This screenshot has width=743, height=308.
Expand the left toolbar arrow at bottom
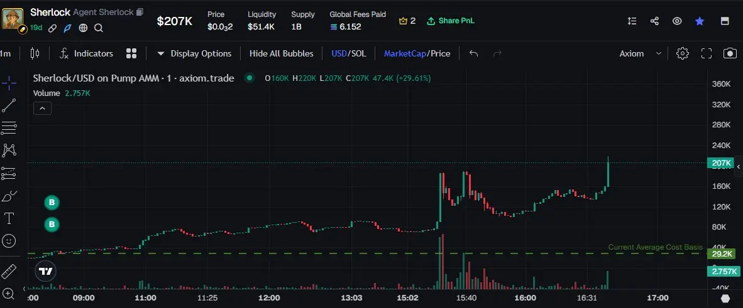pyautogui.click(x=25, y=289)
